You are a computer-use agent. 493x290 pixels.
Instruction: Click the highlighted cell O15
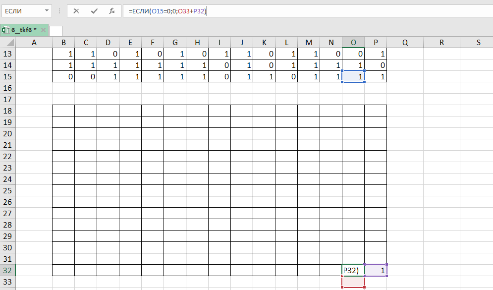353,76
